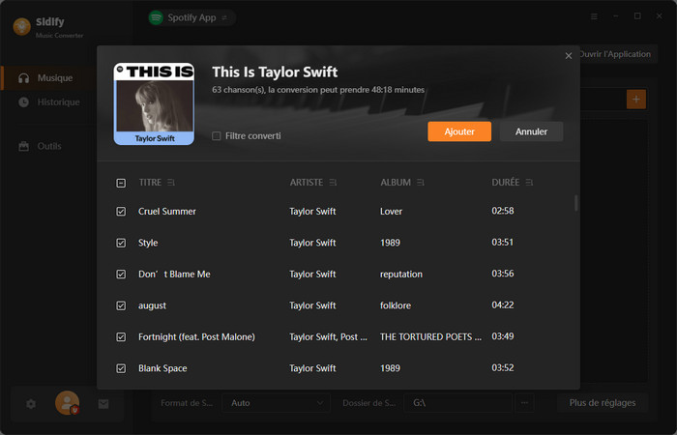This screenshot has height=435, width=677.
Task: Click the settings gear icon
Action: tap(31, 404)
